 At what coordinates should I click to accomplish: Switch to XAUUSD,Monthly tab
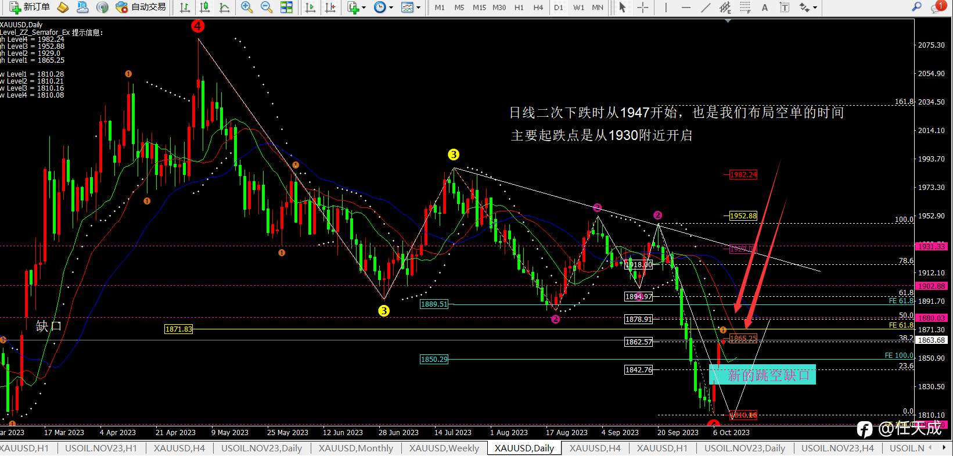(356, 448)
